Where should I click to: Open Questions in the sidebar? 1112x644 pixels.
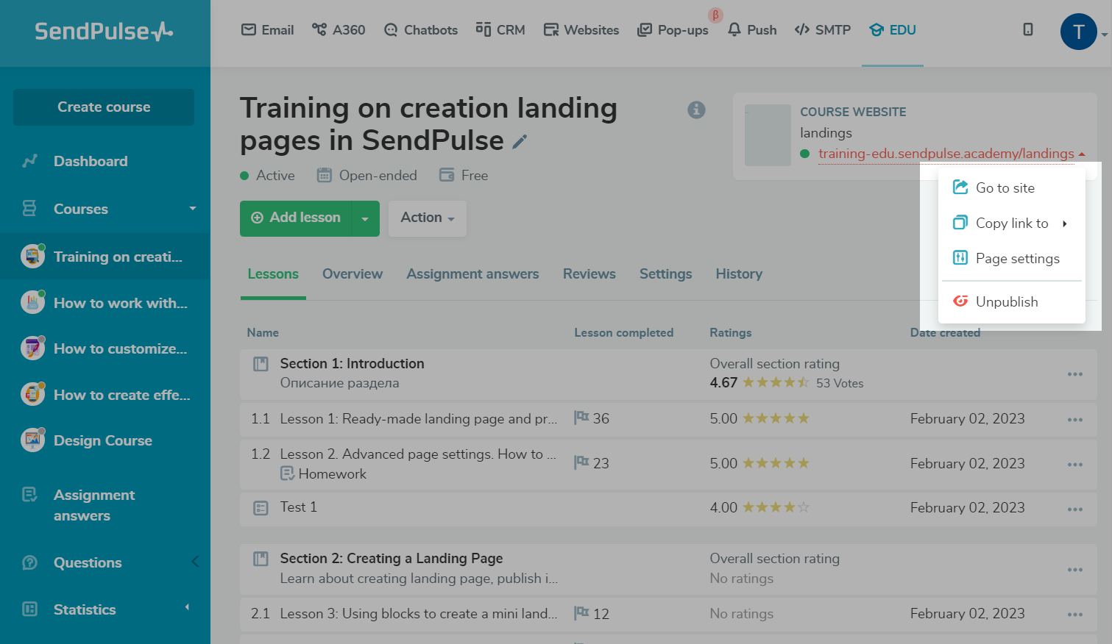88,562
